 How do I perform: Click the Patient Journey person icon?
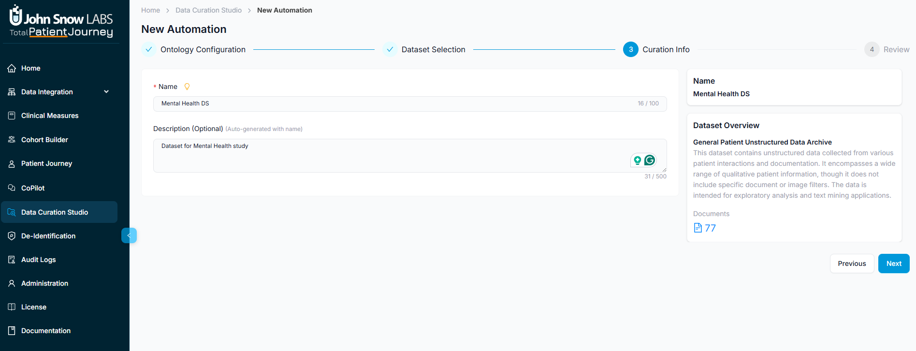12,163
